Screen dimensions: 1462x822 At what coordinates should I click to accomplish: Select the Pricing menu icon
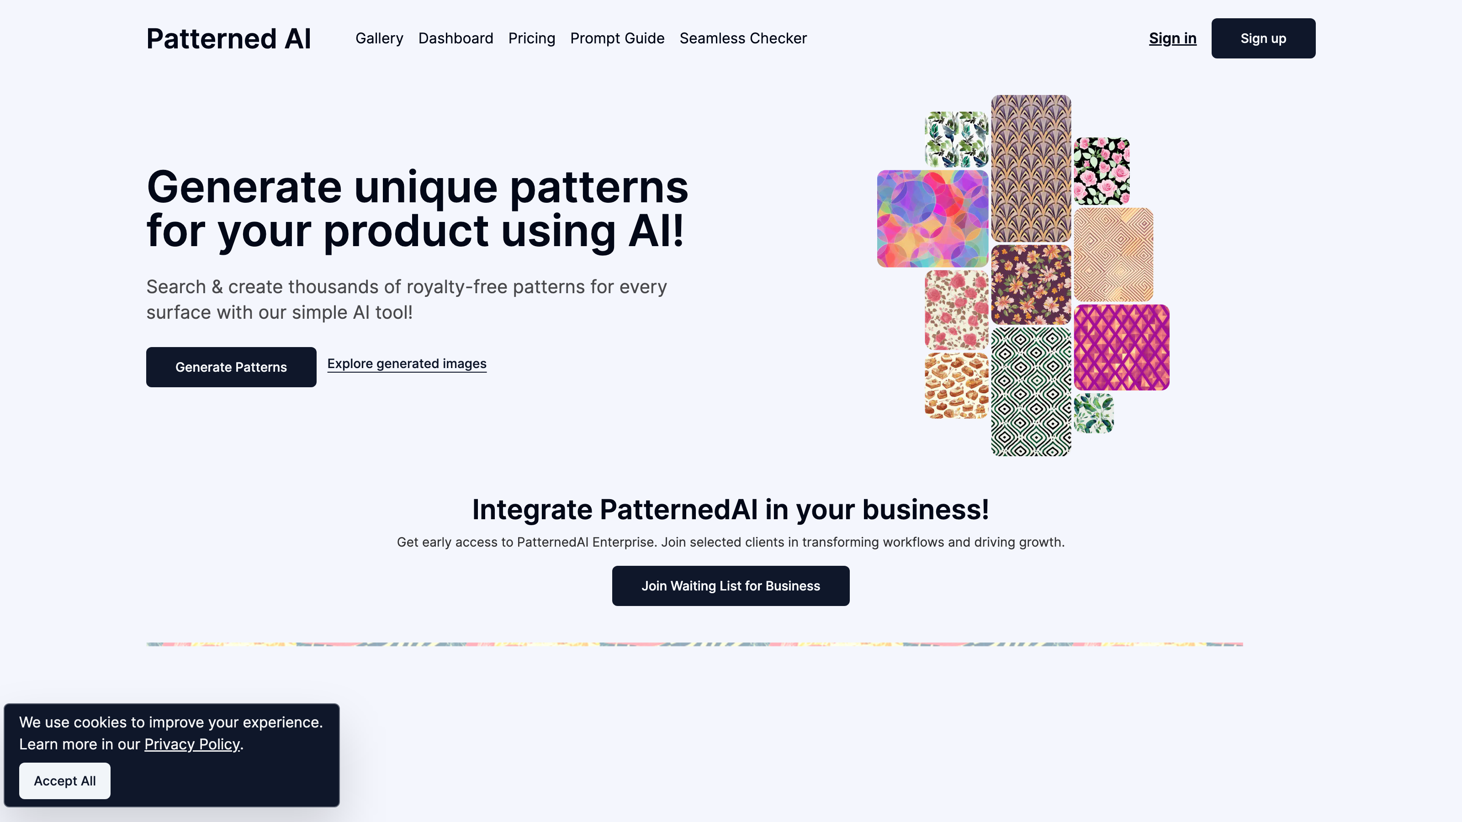pyautogui.click(x=531, y=38)
